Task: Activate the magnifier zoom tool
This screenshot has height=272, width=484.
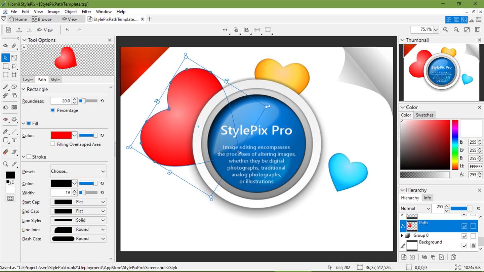Action: click(6, 164)
